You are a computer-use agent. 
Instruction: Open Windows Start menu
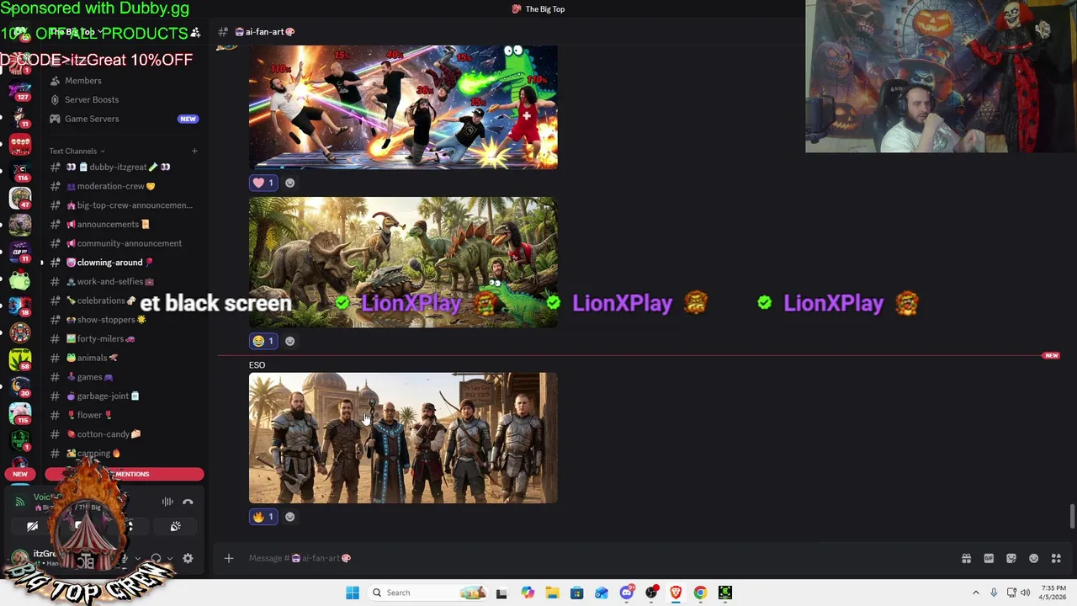(352, 593)
